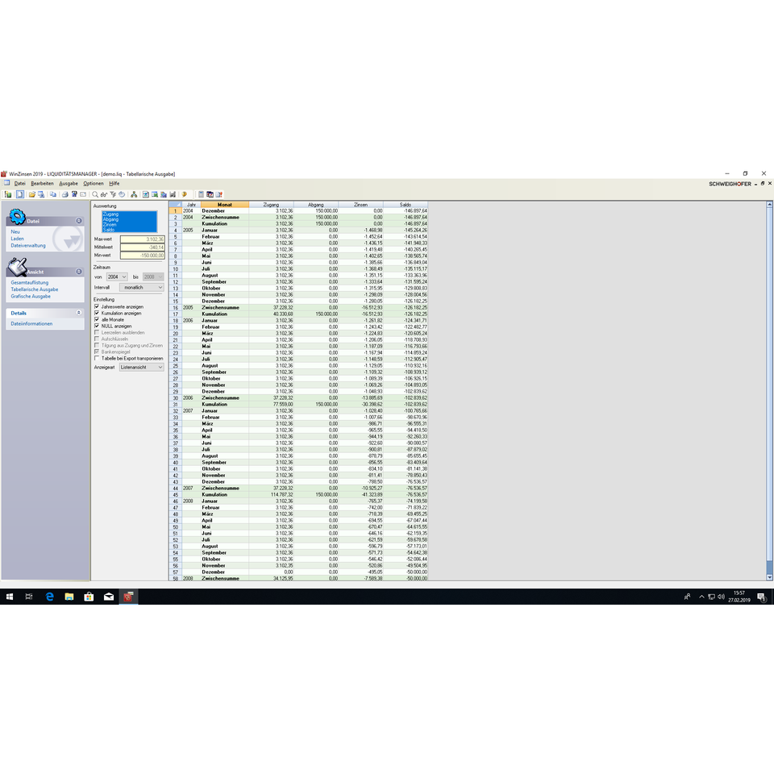Click the printer icon in toolbar

click(64, 194)
